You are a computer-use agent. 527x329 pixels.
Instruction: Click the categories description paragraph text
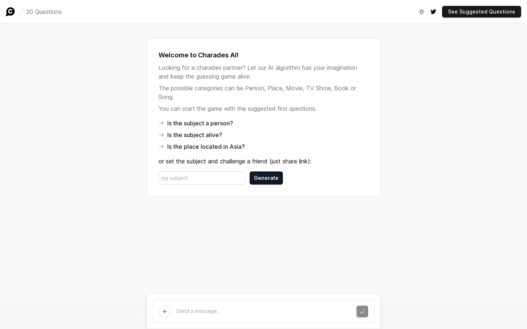pos(257,92)
